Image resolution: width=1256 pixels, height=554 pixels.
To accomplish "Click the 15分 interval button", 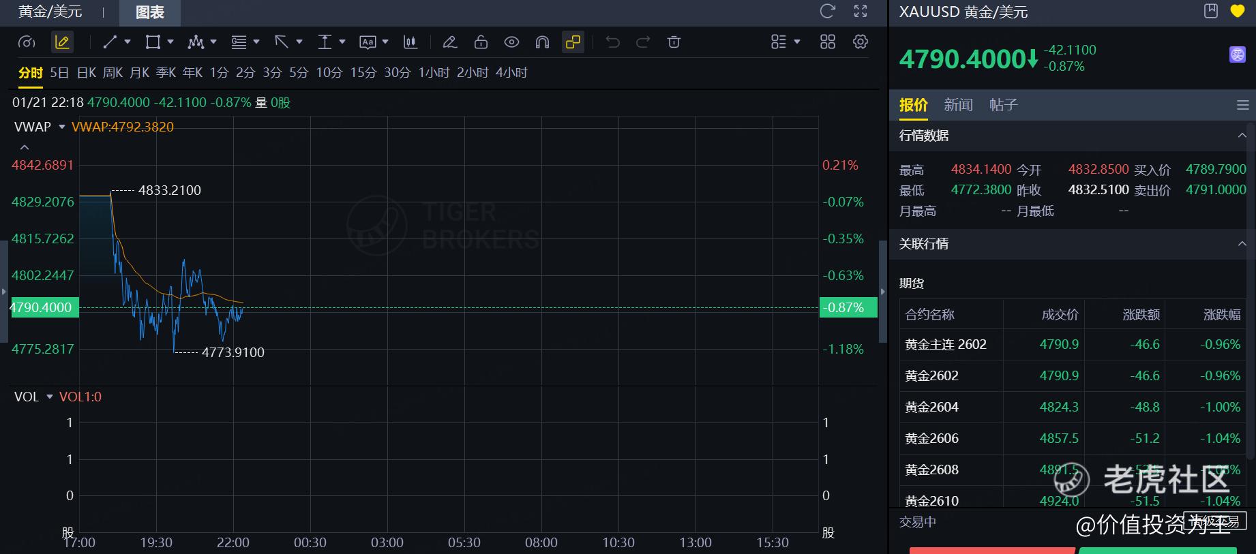I will click(363, 73).
